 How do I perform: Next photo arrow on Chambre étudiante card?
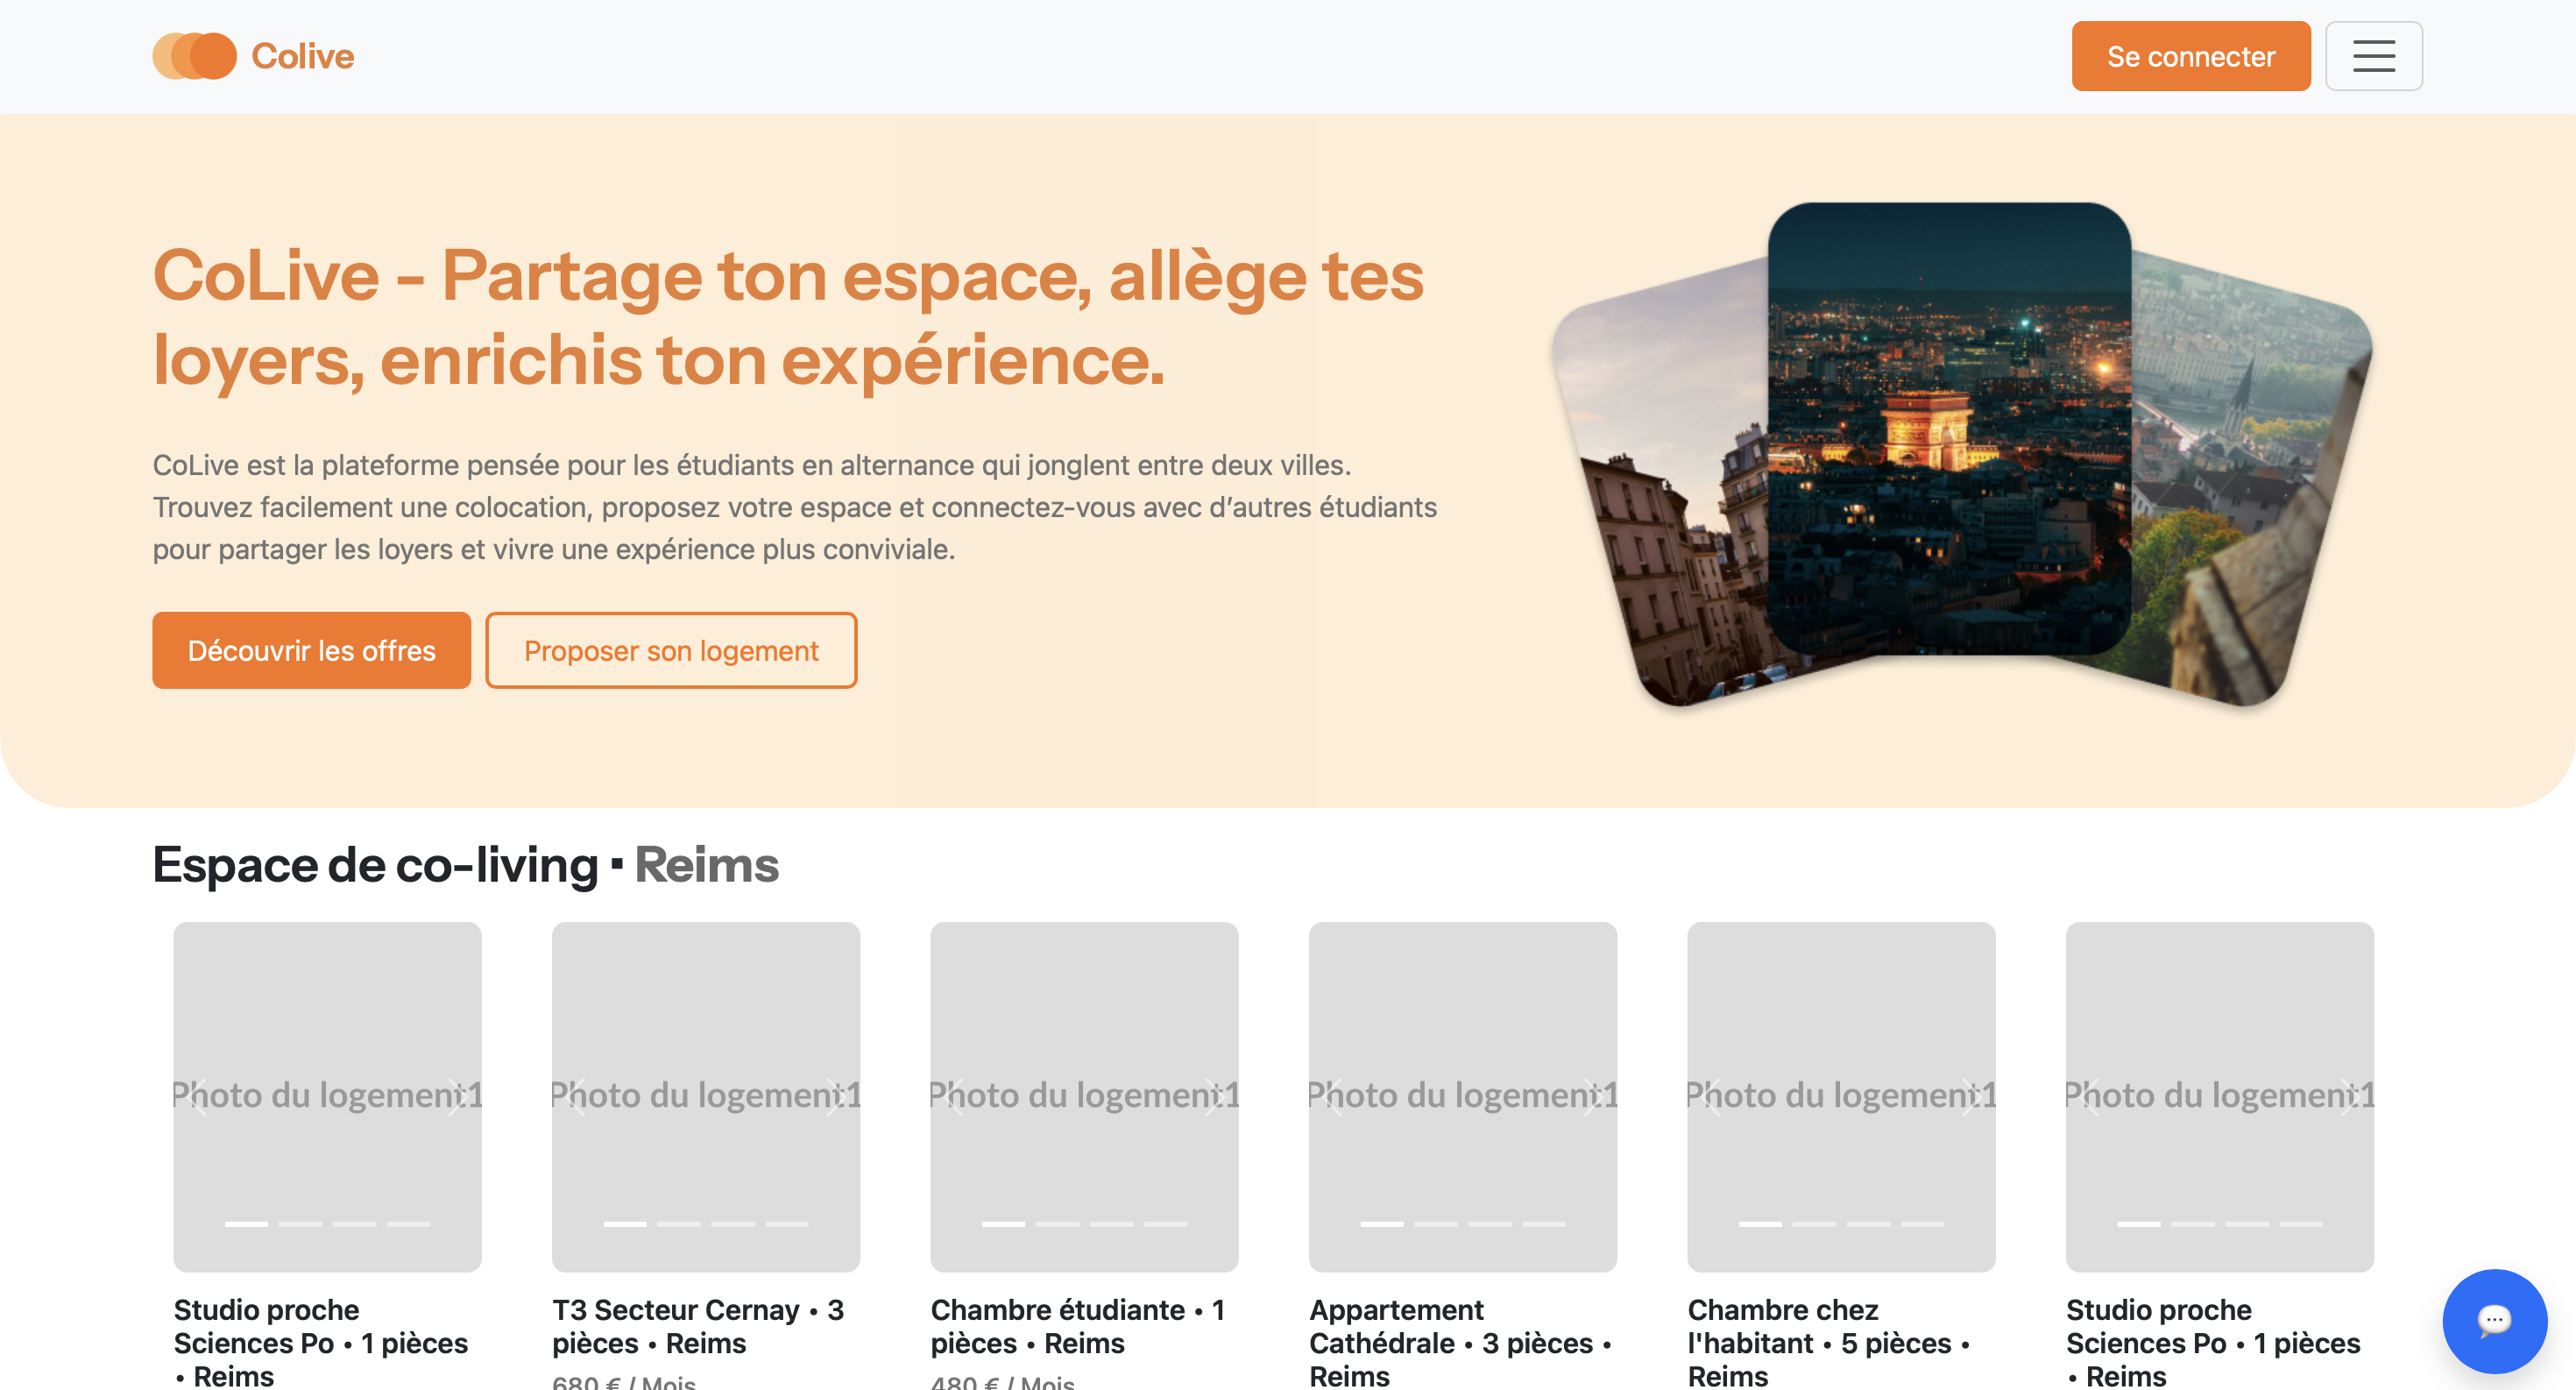click(x=1213, y=1097)
